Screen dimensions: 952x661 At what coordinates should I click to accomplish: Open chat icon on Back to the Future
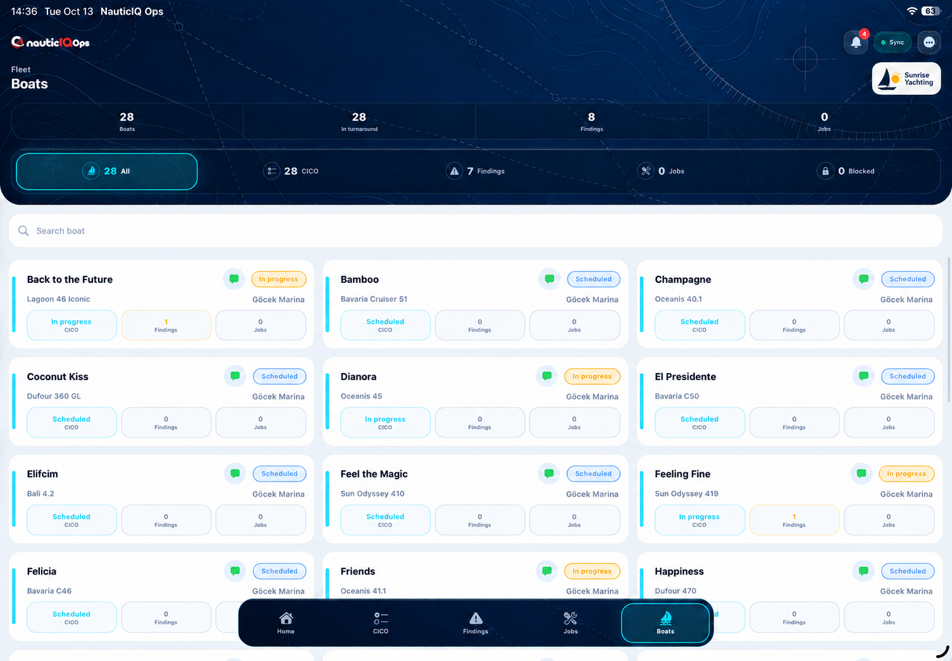click(234, 279)
